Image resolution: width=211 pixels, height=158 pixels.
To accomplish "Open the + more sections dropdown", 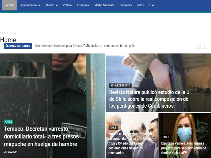I will 151,5.
